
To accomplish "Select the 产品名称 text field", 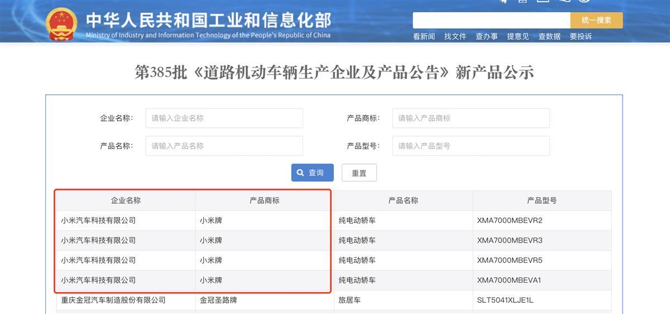I will tap(224, 146).
